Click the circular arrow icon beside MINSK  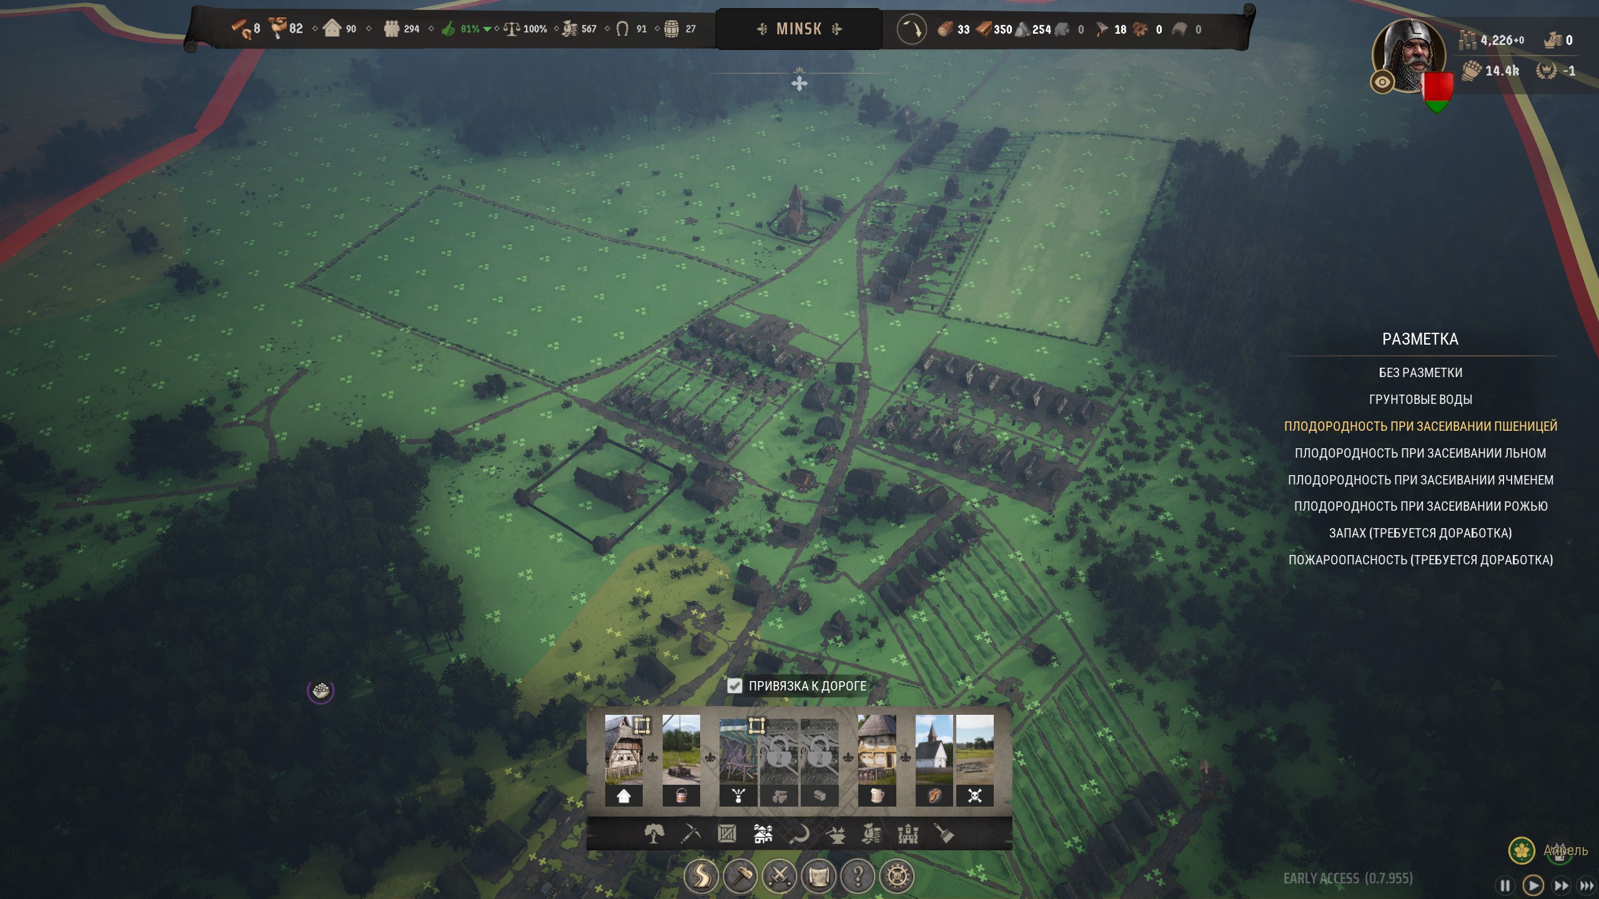point(911,29)
